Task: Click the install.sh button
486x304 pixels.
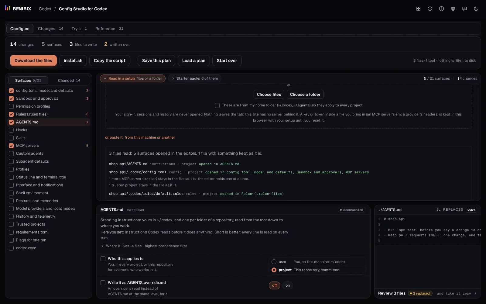Action: pyautogui.click(x=73, y=60)
